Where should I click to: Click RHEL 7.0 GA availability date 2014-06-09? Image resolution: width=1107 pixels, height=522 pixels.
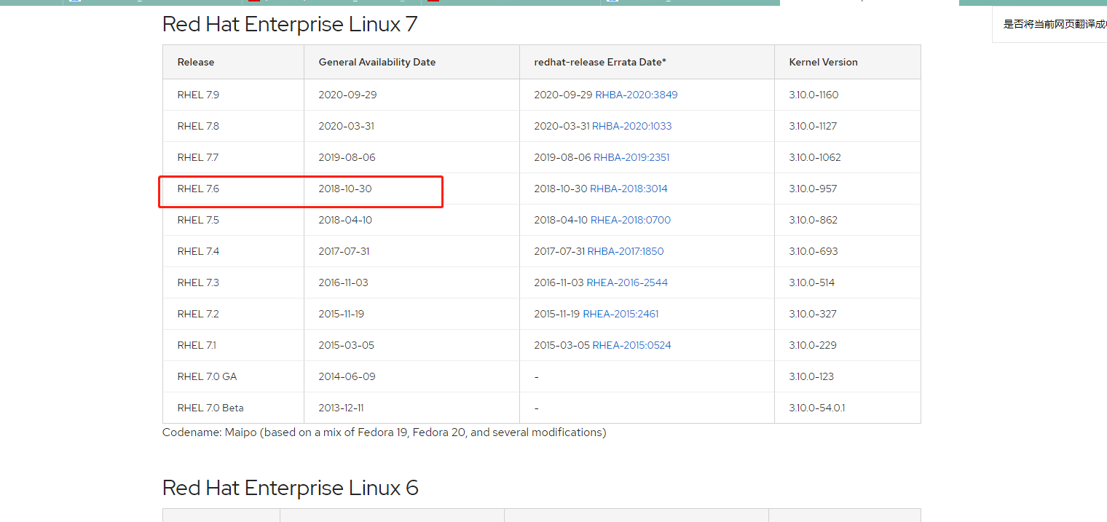(347, 376)
